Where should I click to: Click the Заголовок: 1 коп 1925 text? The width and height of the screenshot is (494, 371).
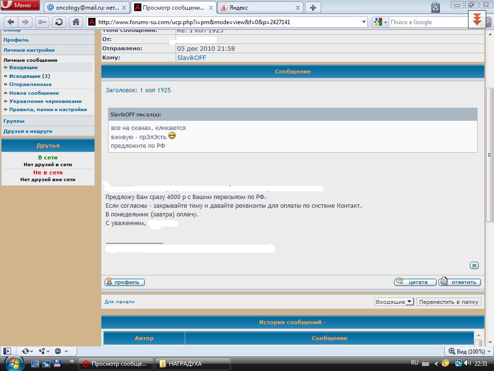[x=138, y=90]
